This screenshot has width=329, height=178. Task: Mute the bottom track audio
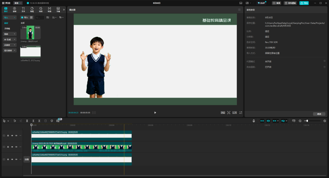click(x=16, y=159)
